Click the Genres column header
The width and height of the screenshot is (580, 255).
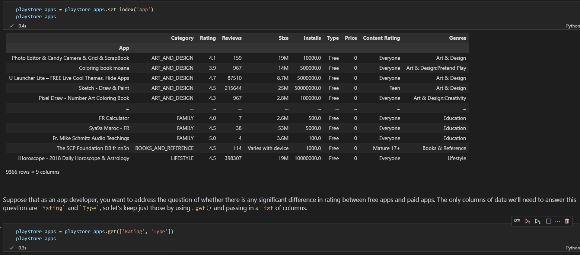[x=458, y=38]
